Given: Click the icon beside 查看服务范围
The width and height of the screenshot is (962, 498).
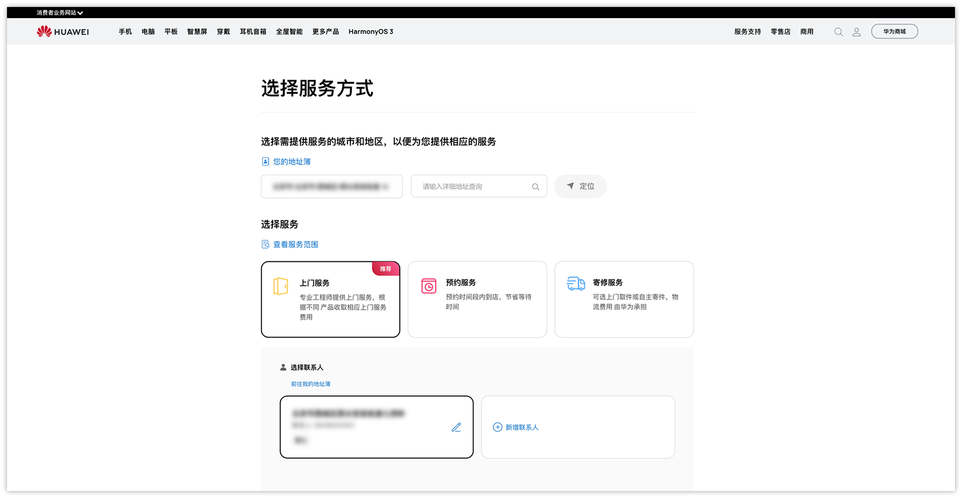Looking at the screenshot, I should [265, 244].
